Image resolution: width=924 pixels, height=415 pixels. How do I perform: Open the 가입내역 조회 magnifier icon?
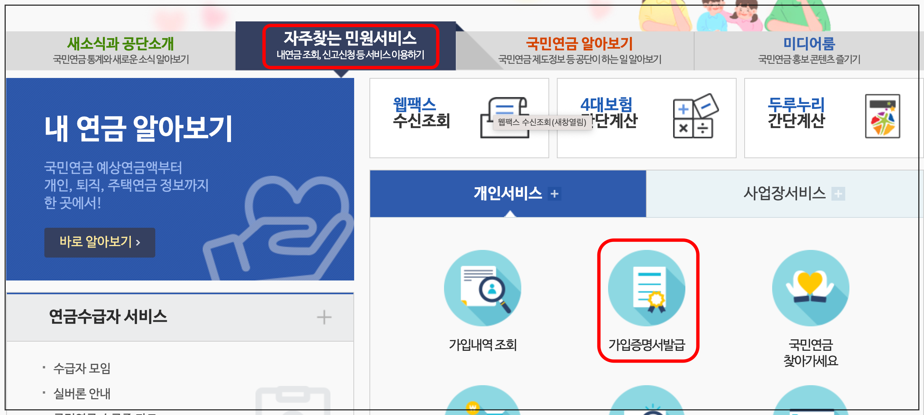pyautogui.click(x=482, y=288)
